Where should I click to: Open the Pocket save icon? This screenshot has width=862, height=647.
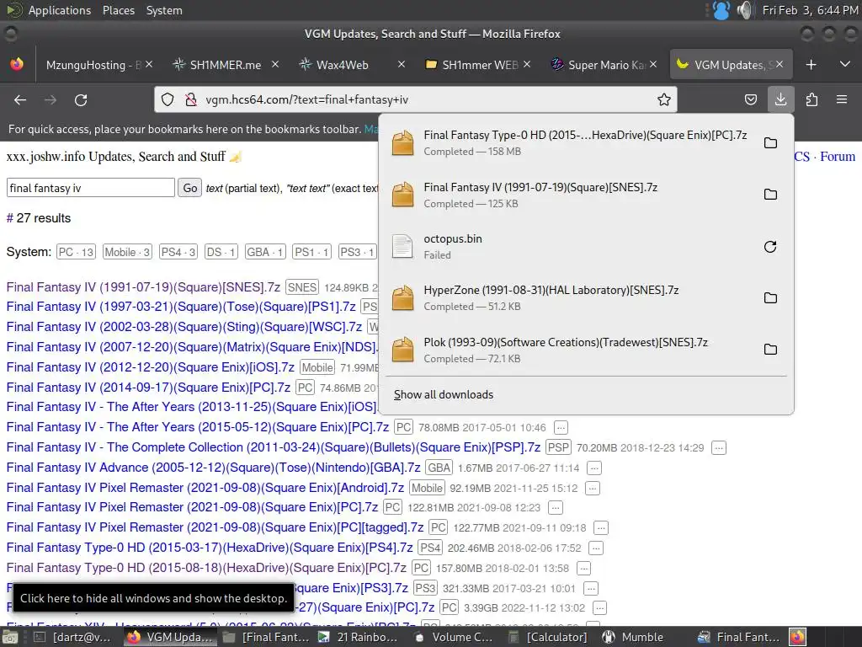[750, 99]
